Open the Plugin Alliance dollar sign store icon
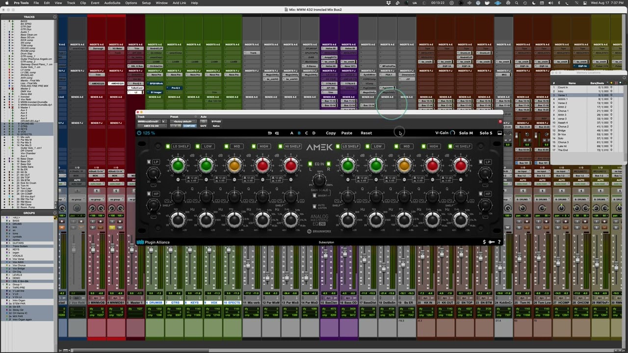The width and height of the screenshot is (628, 353). click(x=484, y=242)
